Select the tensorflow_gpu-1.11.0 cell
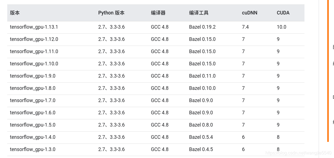Viewport: 334px width, 158px height. (x=34, y=51)
